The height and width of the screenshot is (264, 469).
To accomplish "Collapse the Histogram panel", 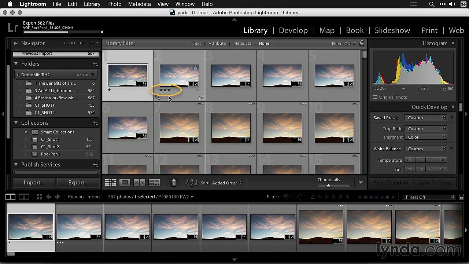I will (x=453, y=43).
